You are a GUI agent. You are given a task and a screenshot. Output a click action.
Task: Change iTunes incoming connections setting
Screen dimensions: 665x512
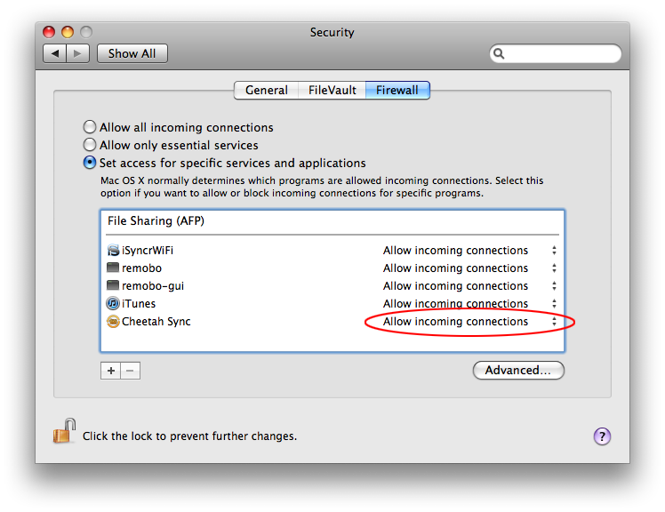click(469, 304)
